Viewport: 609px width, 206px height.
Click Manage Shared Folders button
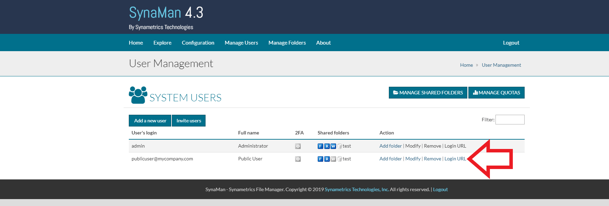coord(428,93)
